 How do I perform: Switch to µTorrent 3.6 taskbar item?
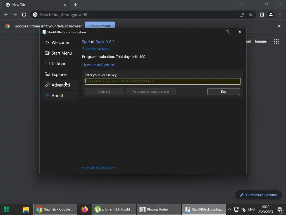point(114,209)
